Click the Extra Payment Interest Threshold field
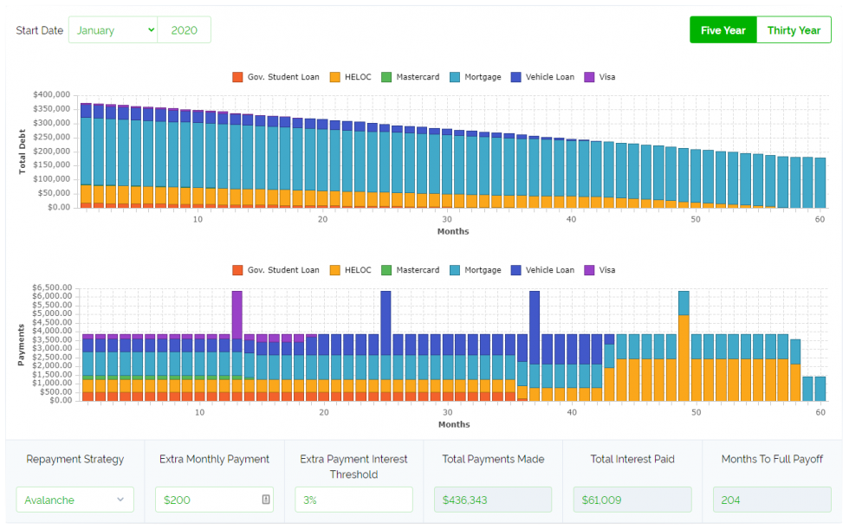The height and width of the screenshot is (529, 849). (x=353, y=500)
